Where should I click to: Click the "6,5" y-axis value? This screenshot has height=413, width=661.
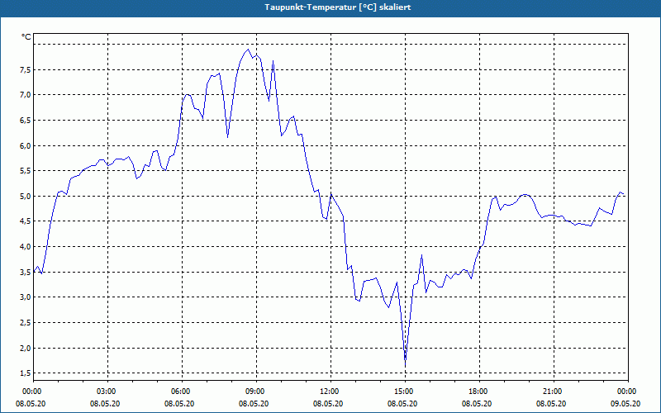point(26,121)
